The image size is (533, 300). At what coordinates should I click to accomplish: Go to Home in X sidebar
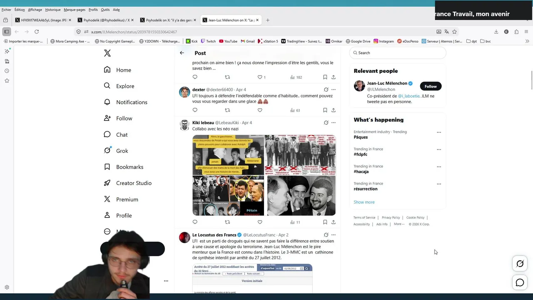pos(117,70)
